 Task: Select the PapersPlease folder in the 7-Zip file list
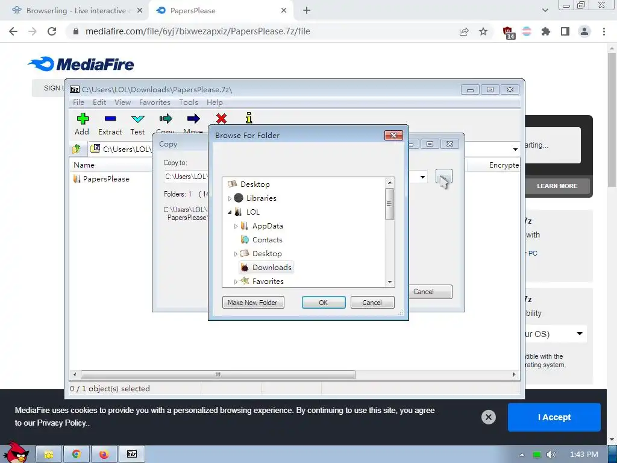[x=101, y=178]
